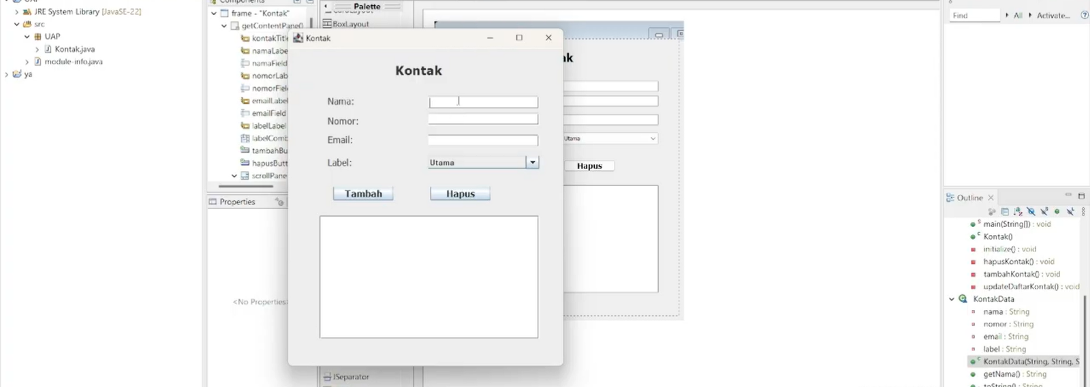Screen dimensions: 1090x387
Task: Select the UAP package icon
Action: (38, 37)
